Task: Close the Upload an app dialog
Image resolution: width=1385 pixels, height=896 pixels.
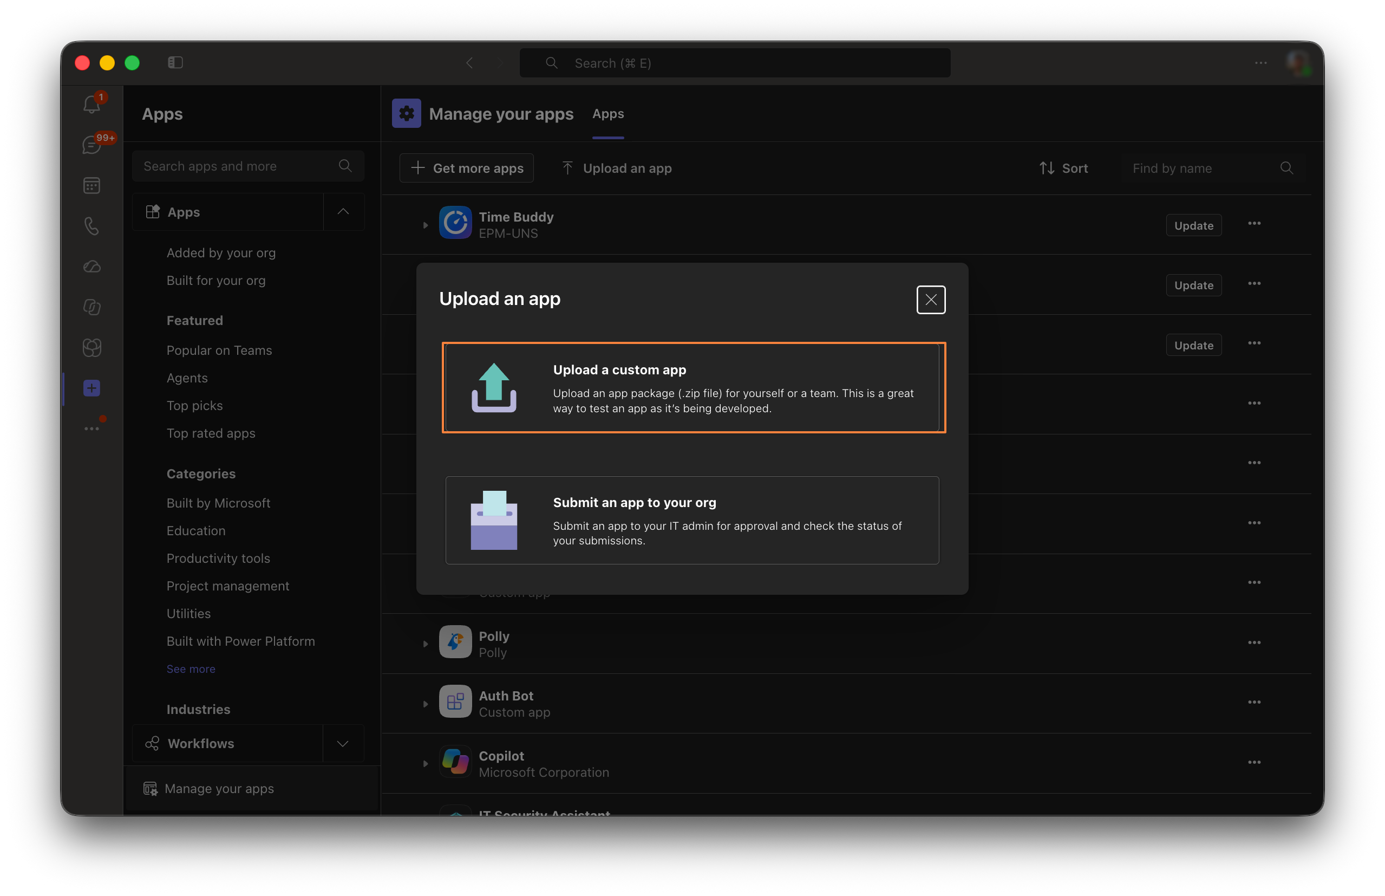Action: [x=931, y=300]
